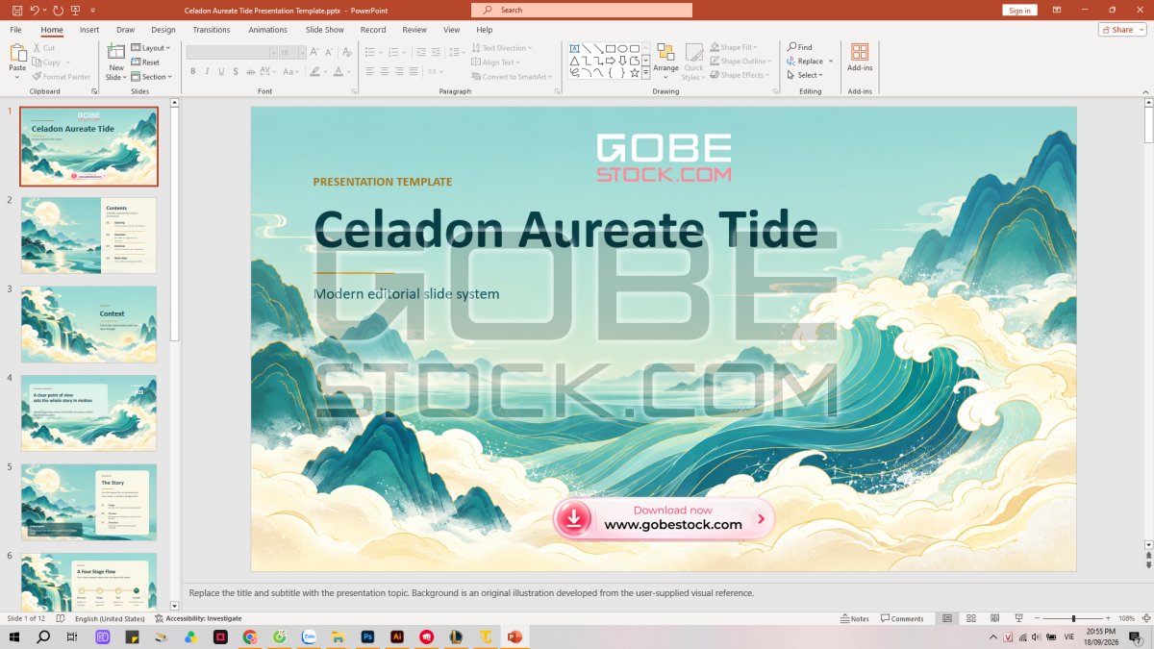
Task: Select slide 2 Contents thumbnail
Action: coord(88,236)
